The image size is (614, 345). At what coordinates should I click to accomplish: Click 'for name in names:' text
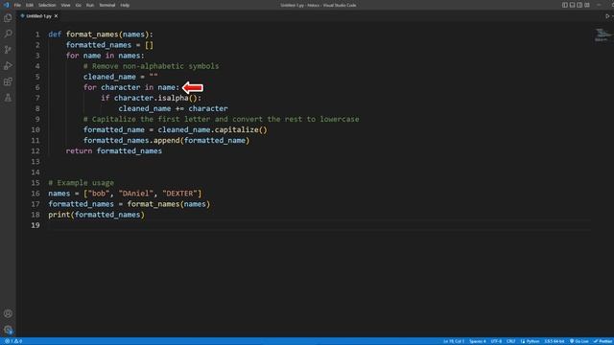click(x=105, y=56)
